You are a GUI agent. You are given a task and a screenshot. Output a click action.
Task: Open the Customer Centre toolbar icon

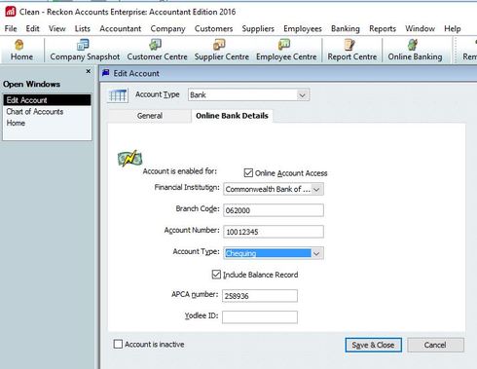point(157,50)
